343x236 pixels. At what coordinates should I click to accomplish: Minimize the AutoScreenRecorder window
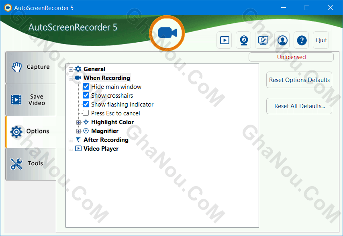[x=284, y=8]
